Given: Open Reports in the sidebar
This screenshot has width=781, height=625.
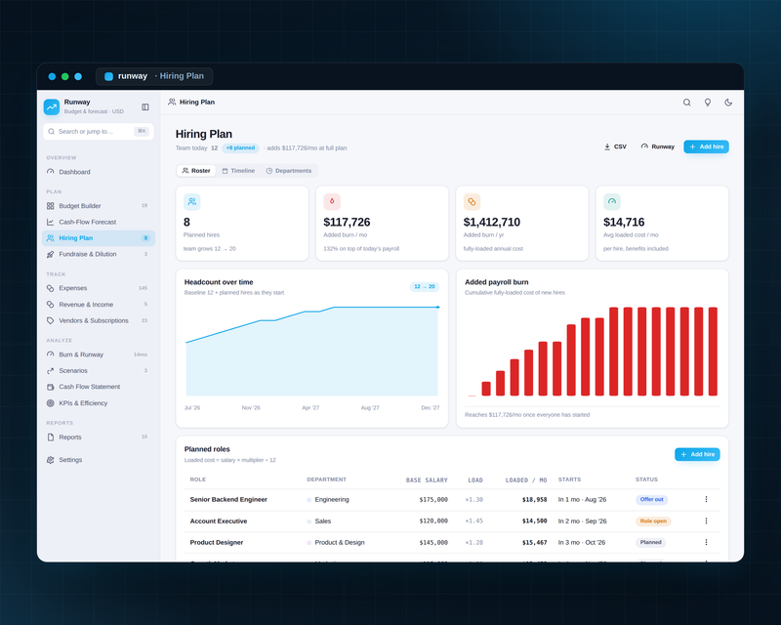Looking at the screenshot, I should click(99, 437).
